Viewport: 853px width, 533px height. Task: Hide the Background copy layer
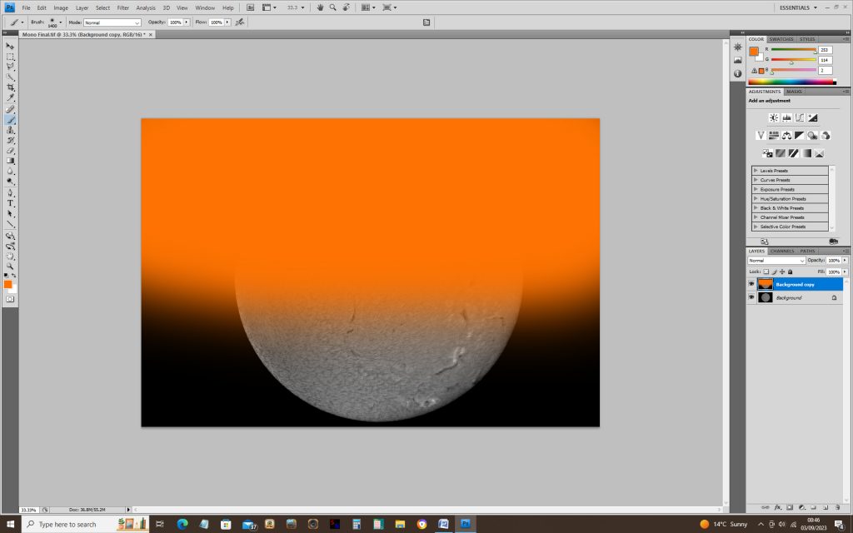click(x=751, y=284)
